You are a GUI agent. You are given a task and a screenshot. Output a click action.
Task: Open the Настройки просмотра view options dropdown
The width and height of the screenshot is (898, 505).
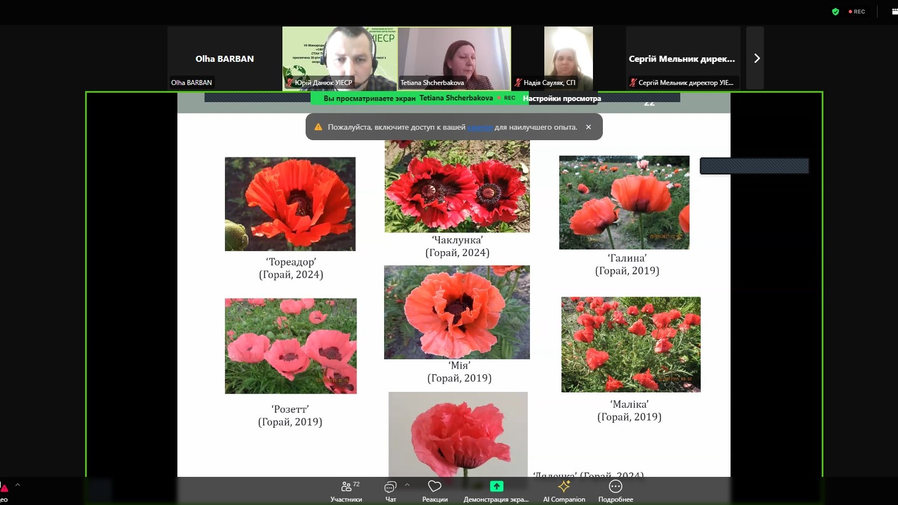tap(561, 99)
